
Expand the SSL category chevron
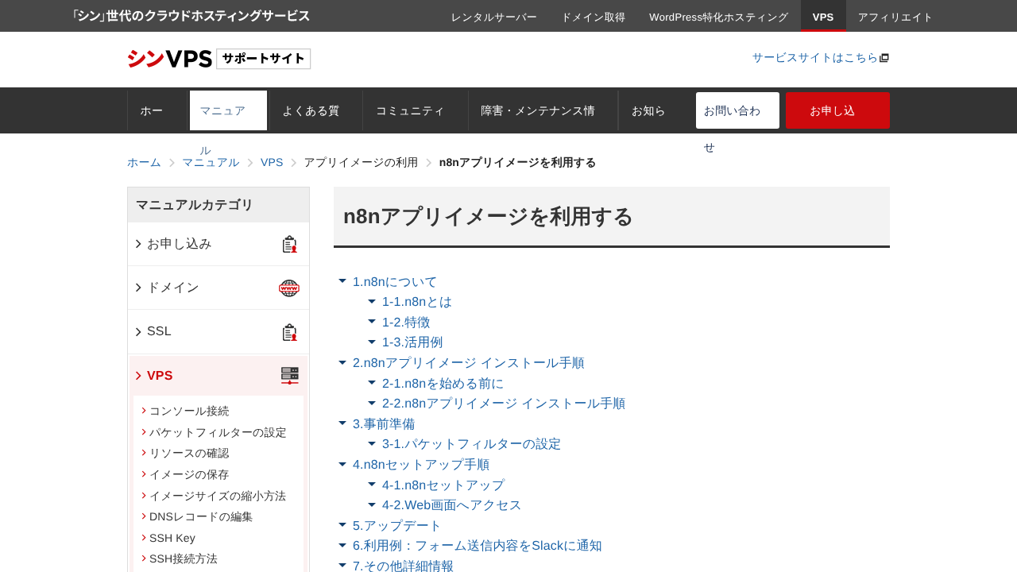(x=138, y=332)
